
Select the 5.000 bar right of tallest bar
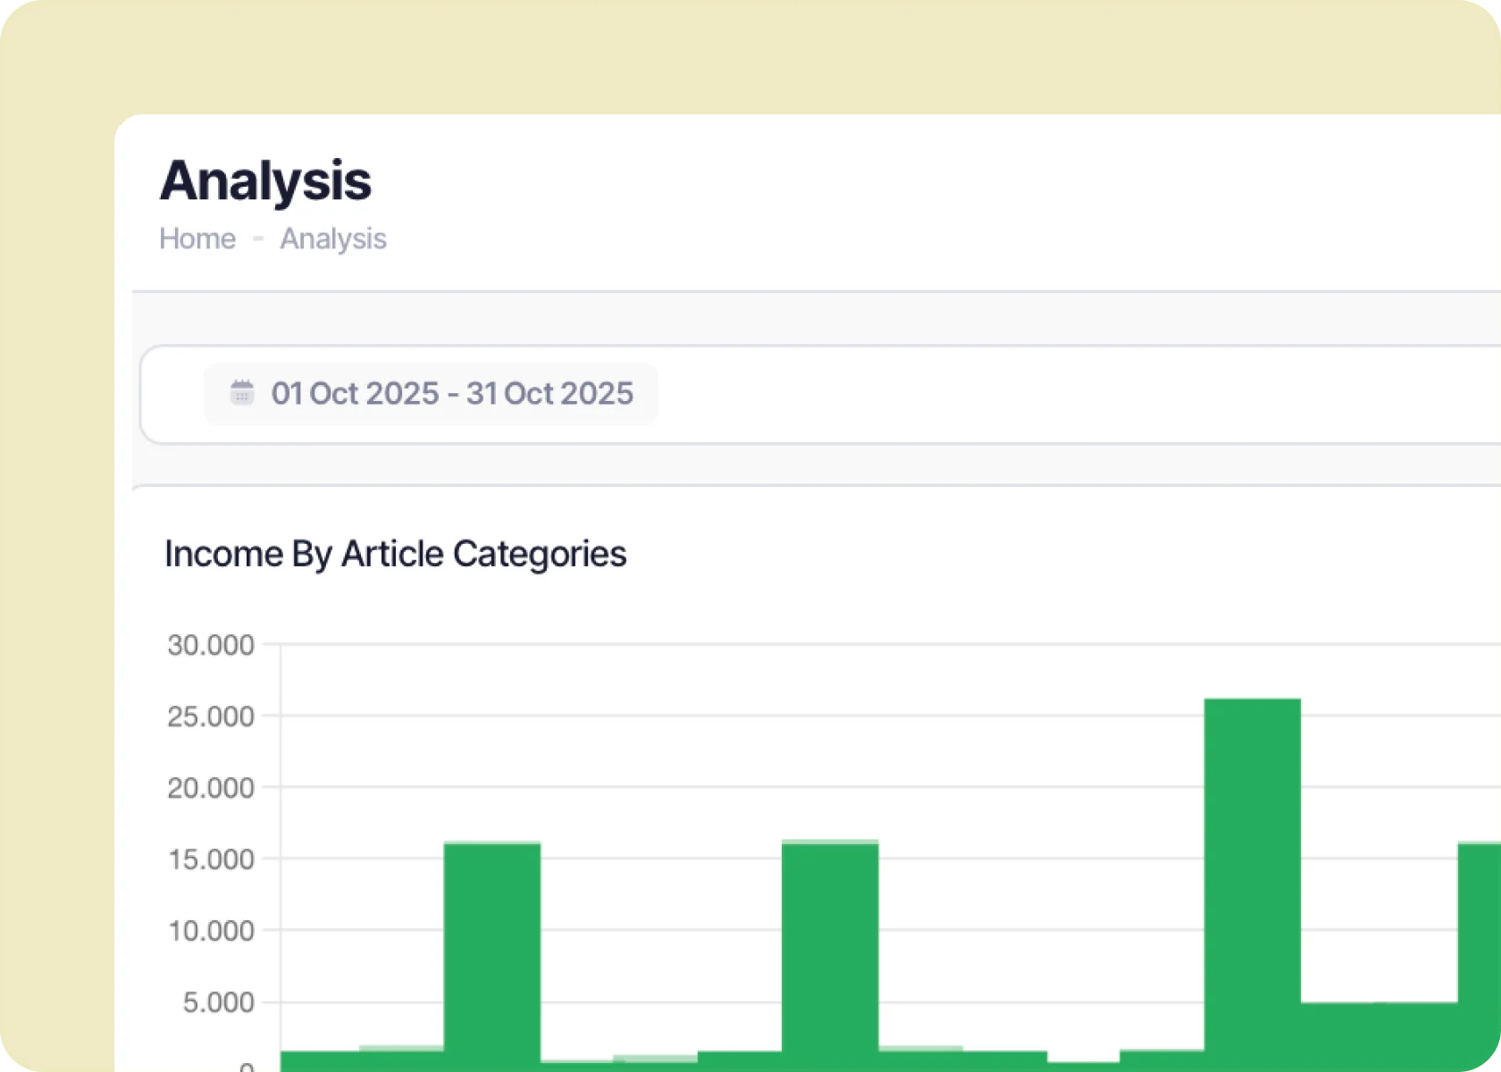[x=1337, y=1036]
